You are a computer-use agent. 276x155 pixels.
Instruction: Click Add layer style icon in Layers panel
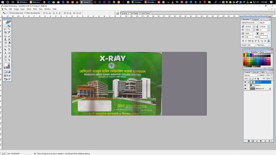click(x=249, y=141)
